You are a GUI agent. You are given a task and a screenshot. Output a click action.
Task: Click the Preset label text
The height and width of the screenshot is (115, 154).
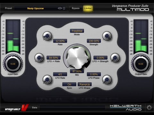point(8,8)
